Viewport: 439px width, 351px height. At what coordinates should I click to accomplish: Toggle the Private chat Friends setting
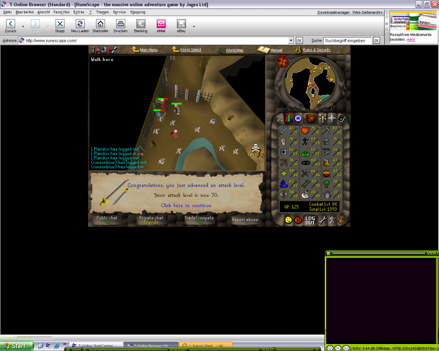(151, 220)
